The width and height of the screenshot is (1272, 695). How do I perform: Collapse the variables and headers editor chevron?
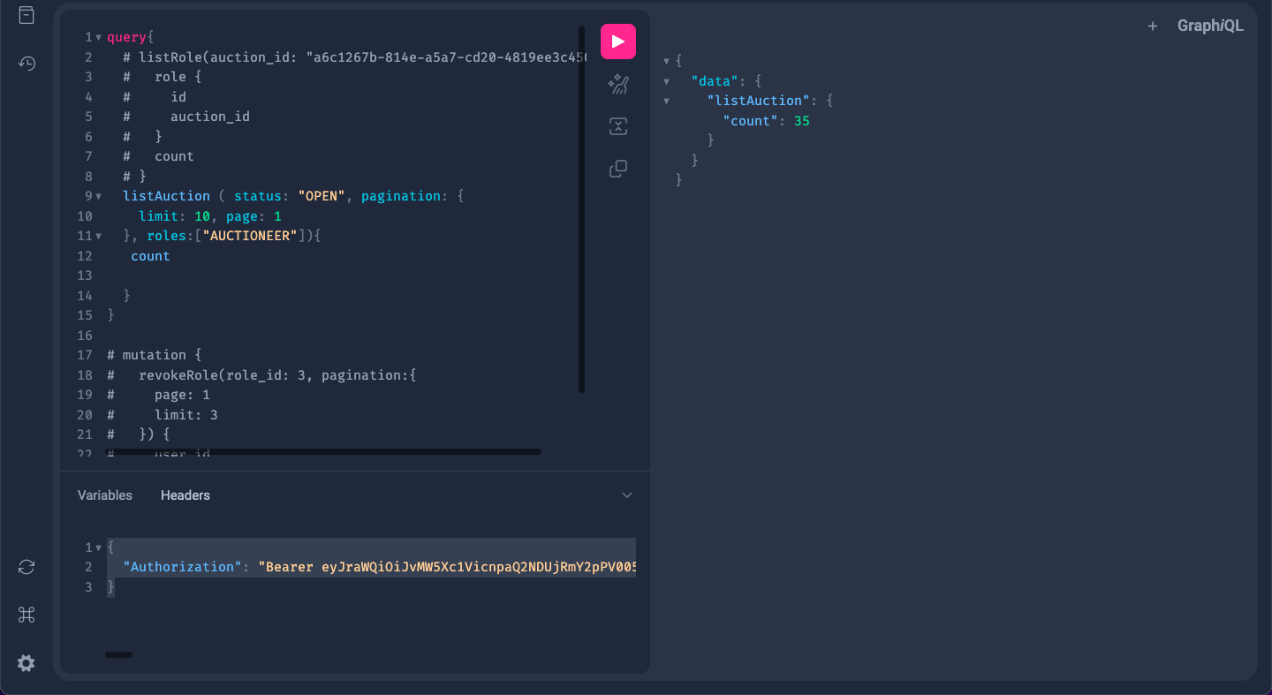pos(627,495)
